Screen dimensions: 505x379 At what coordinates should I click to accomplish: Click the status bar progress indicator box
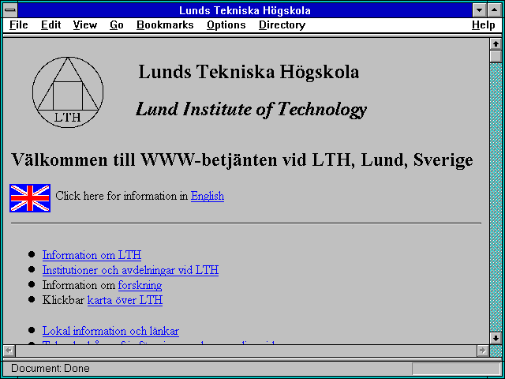pos(456,369)
